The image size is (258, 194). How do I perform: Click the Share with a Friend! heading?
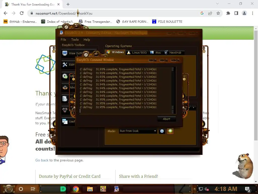(138, 176)
